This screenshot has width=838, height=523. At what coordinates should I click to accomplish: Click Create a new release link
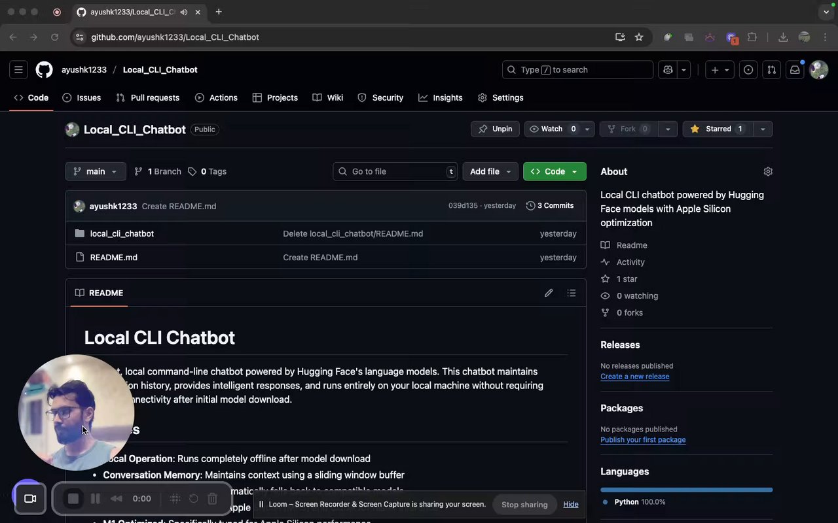pyautogui.click(x=635, y=377)
